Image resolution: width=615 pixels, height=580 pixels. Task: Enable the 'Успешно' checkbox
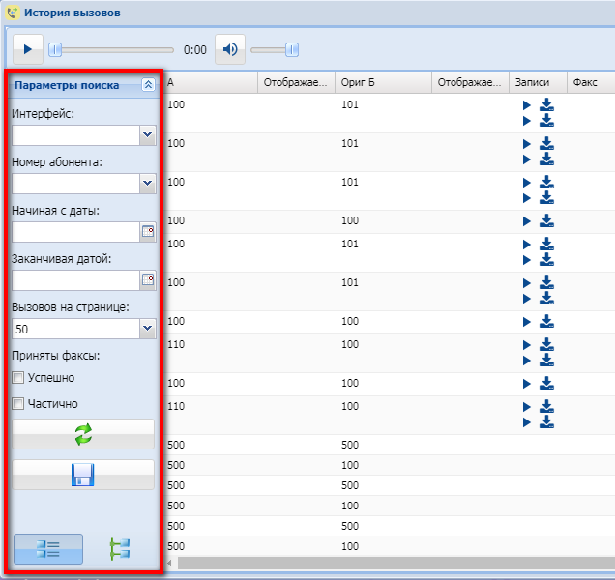pyautogui.click(x=17, y=378)
